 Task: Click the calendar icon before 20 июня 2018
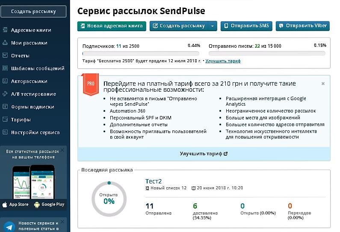[193, 188]
